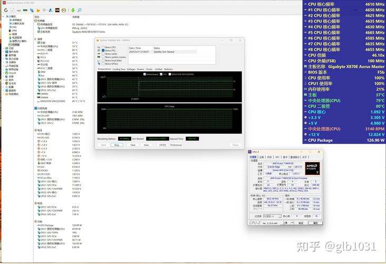Enable the Stress CPU checkbox
386x264 pixels.
point(103,47)
